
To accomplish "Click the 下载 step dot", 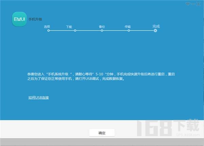I will click(x=75, y=31).
